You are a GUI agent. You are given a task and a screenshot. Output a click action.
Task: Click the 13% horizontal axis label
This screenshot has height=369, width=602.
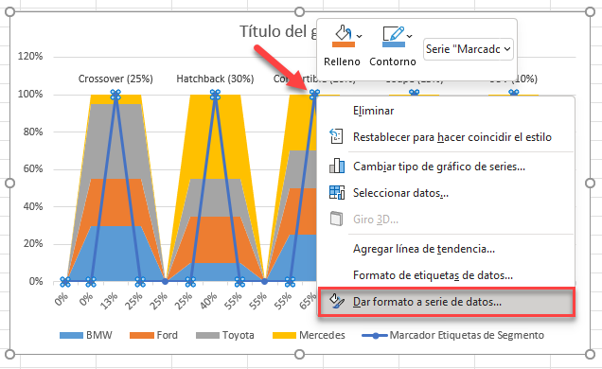tap(110, 301)
